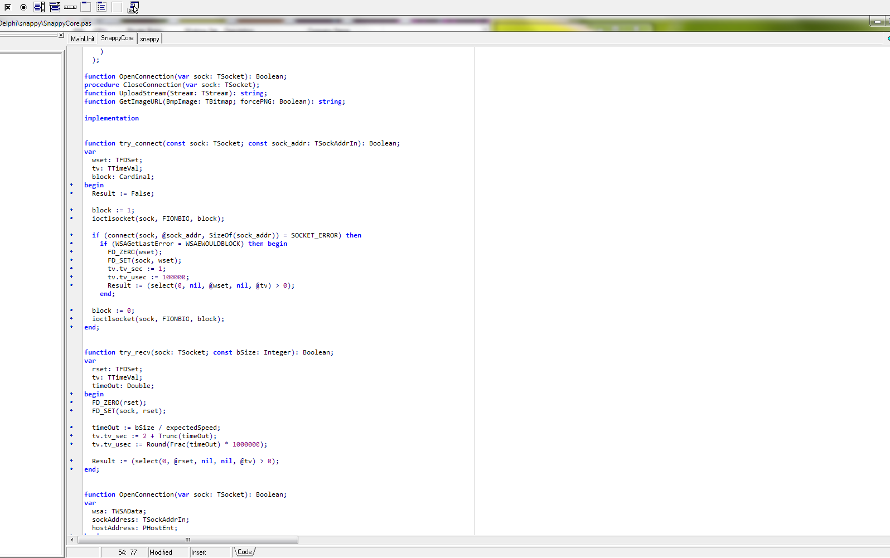Click the left arrow of horizontal scrollbar
Screen dimensions: 890x558
coord(72,540)
